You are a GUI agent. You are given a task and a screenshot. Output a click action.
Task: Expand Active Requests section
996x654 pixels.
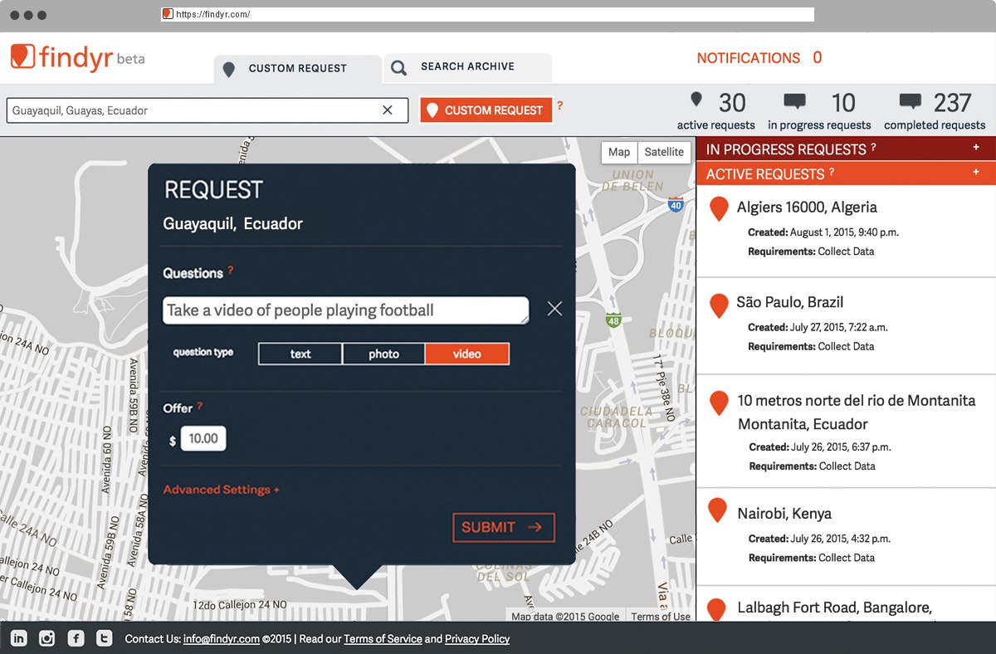click(x=976, y=172)
